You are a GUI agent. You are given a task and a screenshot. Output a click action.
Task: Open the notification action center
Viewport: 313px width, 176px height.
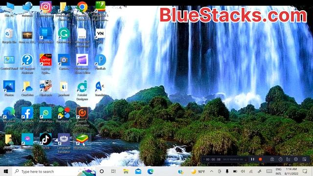click(x=305, y=171)
